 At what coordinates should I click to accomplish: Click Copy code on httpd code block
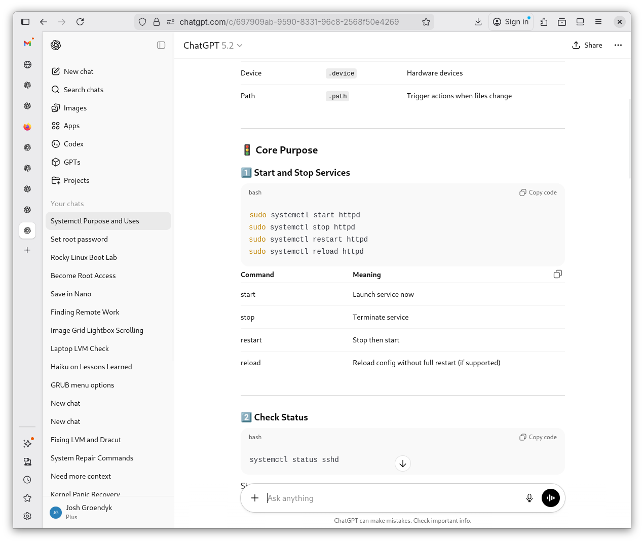[x=538, y=192]
